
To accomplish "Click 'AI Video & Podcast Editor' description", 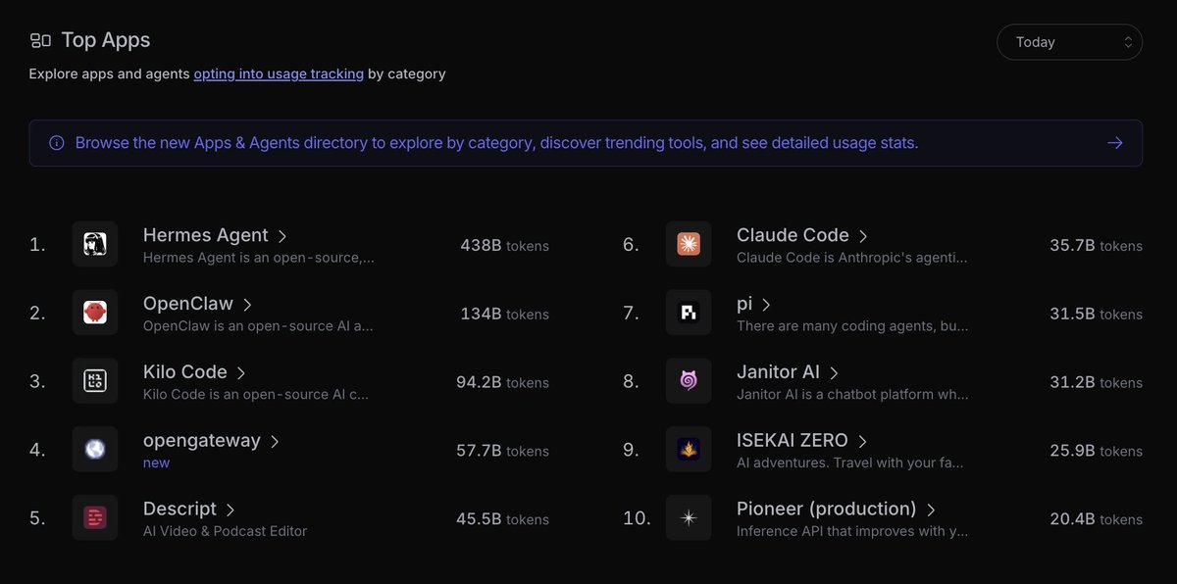I will click(225, 531).
